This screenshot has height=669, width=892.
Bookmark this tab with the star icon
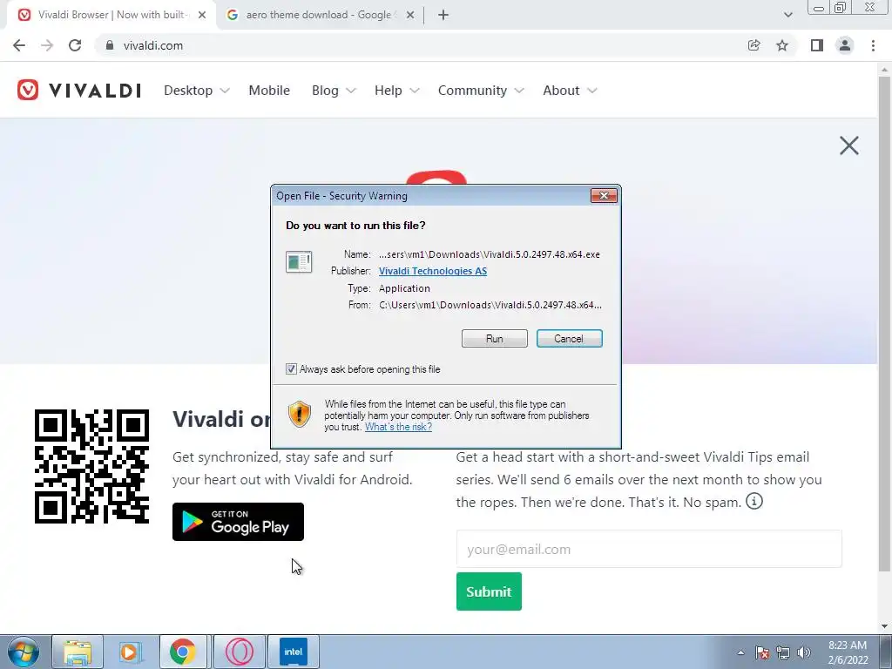782,45
